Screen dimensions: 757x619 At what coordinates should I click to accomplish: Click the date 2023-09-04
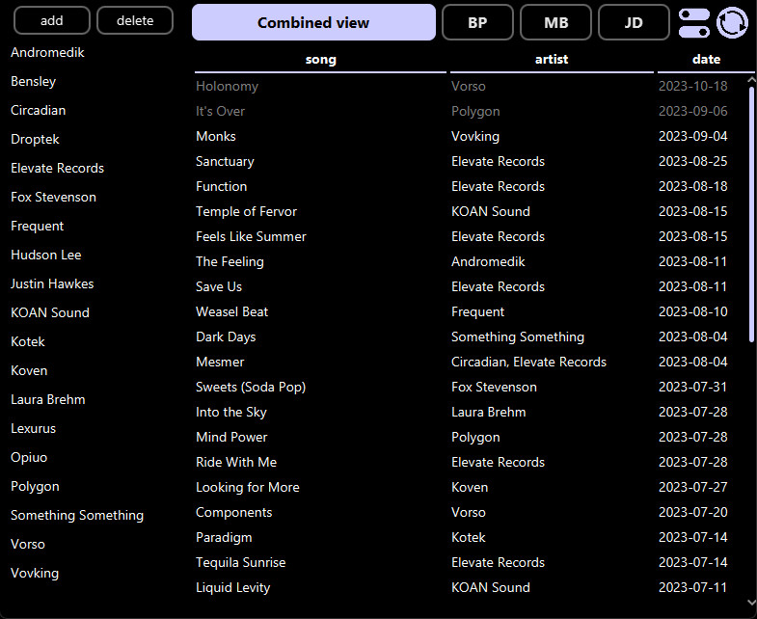[692, 137]
